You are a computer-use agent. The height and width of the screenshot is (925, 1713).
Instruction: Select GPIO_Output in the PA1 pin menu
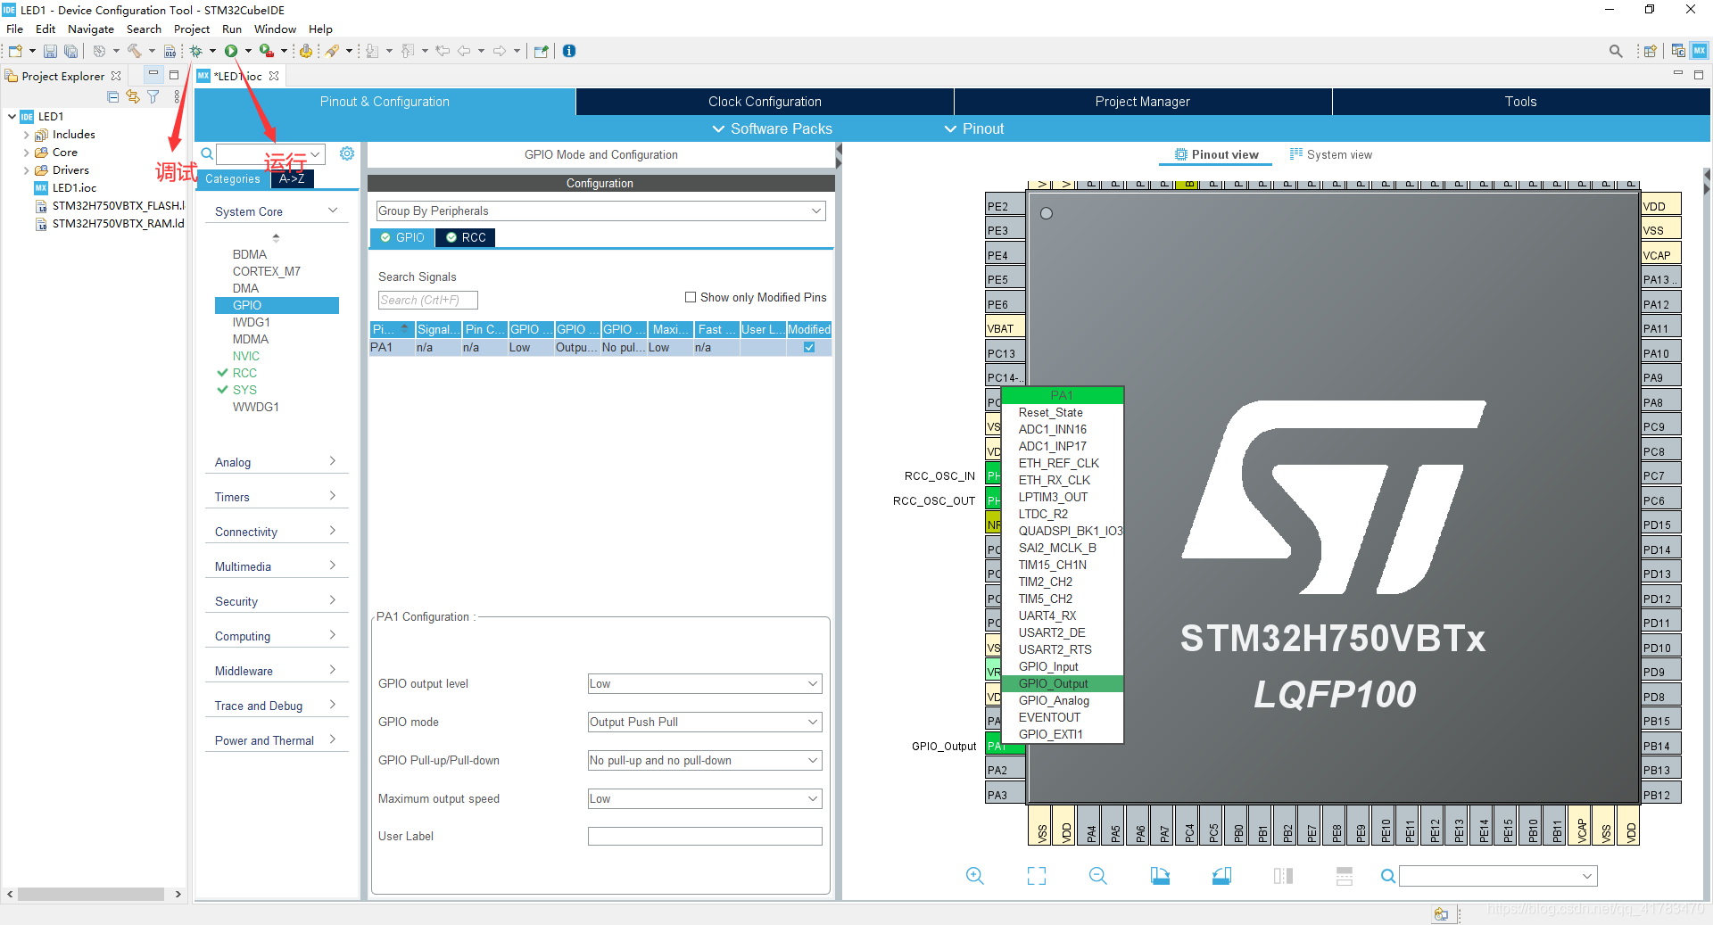coord(1062,683)
